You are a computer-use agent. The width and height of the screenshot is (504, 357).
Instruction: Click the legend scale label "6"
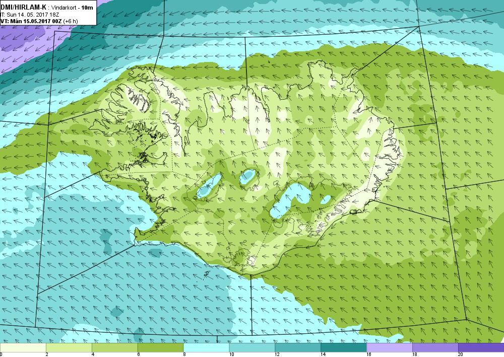point(139,354)
